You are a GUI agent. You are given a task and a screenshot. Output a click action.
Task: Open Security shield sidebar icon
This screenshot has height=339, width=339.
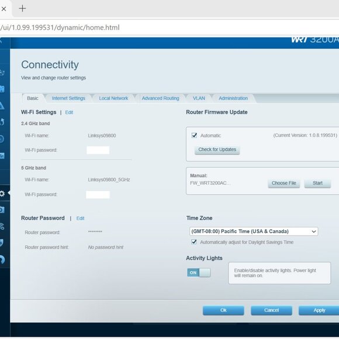[x=2, y=243]
